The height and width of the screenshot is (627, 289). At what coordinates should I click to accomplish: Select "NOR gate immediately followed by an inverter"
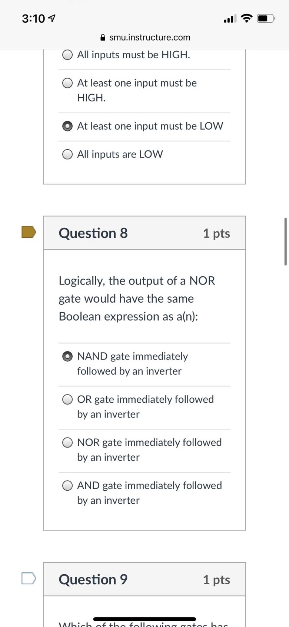(67, 443)
